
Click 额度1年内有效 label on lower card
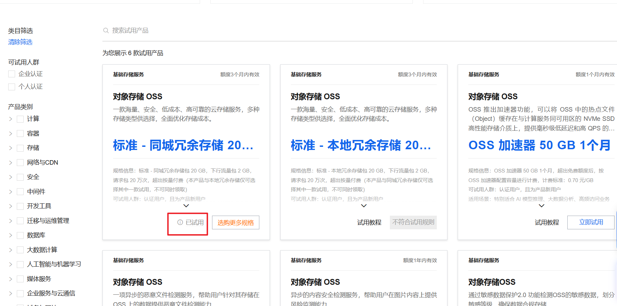(420, 260)
